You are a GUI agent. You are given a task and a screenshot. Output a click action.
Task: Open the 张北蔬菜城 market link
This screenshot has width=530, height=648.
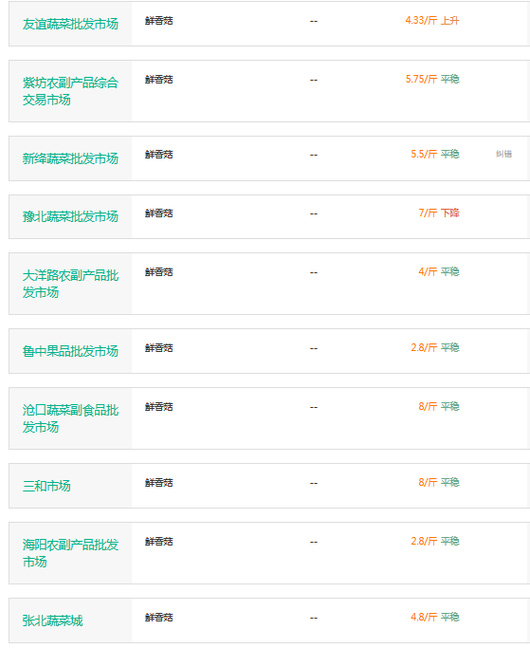[x=52, y=620]
